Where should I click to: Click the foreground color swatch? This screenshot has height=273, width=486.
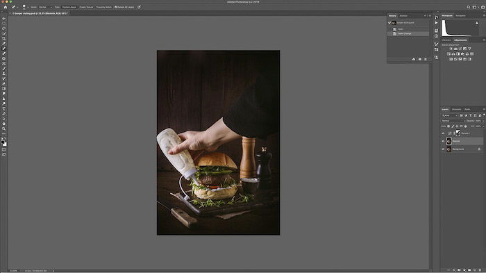tap(3, 142)
